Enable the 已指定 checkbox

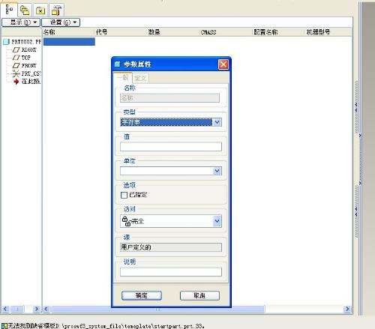124,195
